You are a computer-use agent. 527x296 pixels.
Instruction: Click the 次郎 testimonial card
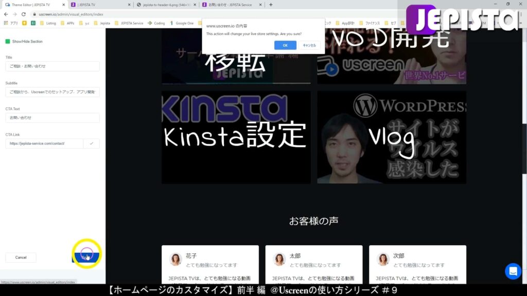coord(417,265)
